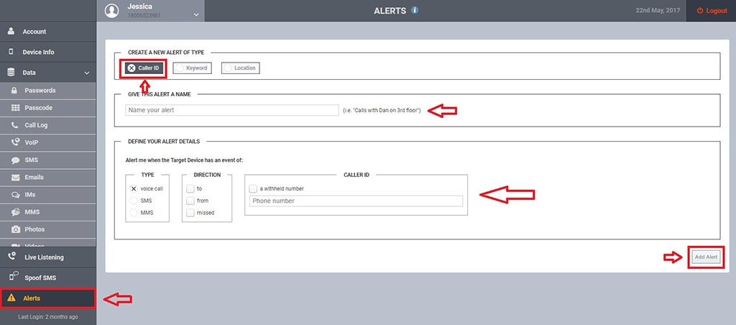Open the Alerts info icon in header

(415, 10)
